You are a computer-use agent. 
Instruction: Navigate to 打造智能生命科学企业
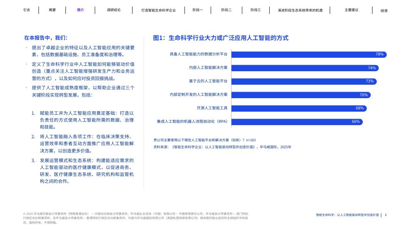(x=158, y=10)
